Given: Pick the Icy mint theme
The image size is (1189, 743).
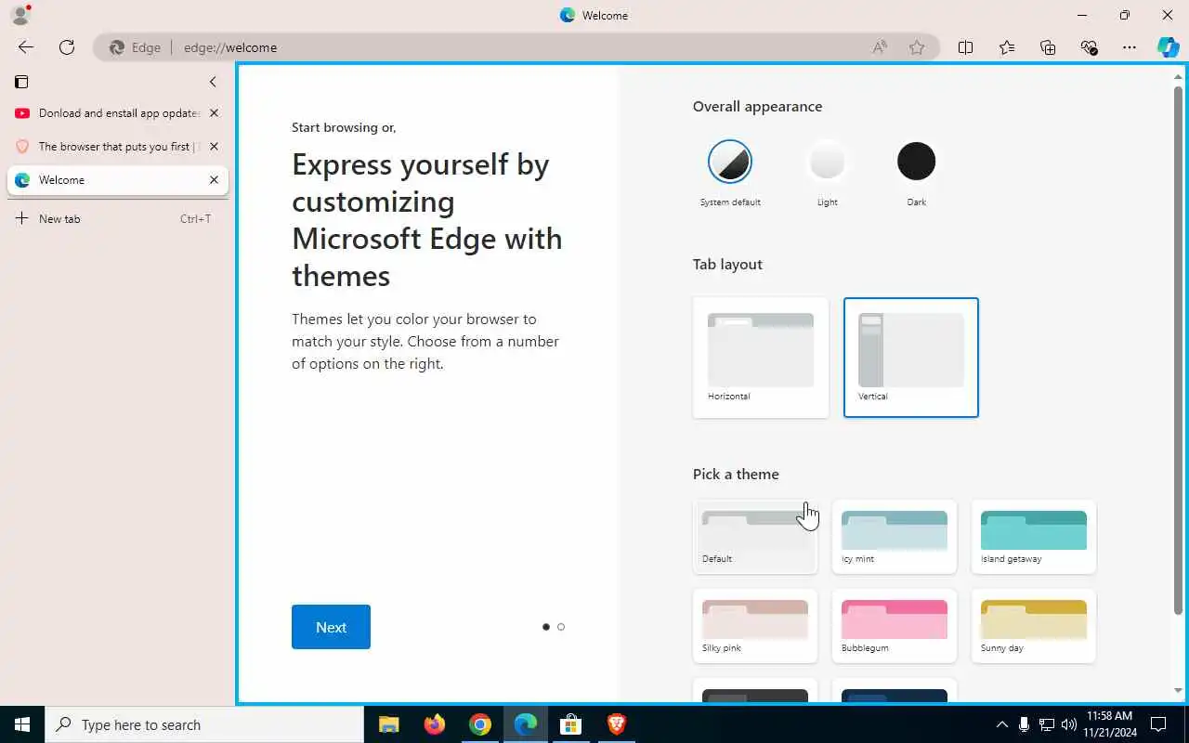Looking at the screenshot, I should [x=895, y=537].
